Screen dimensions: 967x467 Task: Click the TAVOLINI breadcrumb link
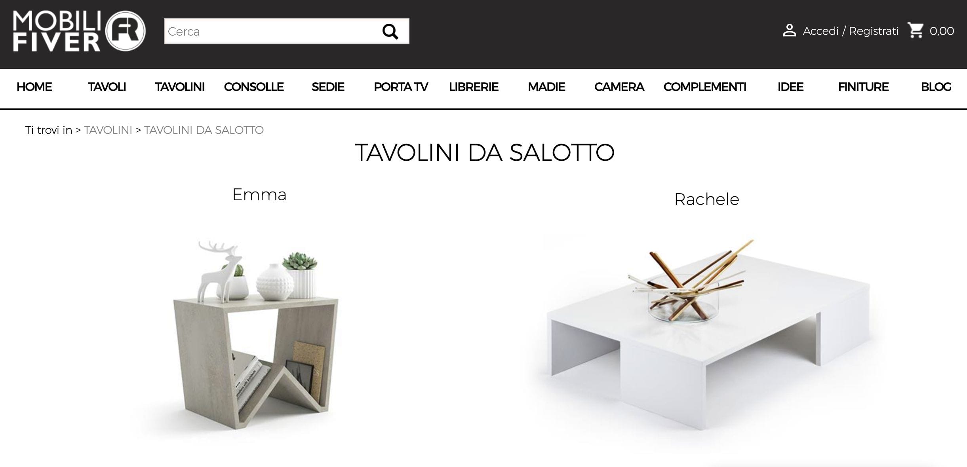[108, 130]
